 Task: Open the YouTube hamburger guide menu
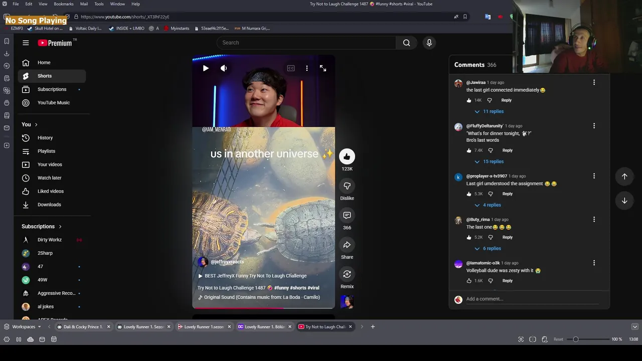26,43
